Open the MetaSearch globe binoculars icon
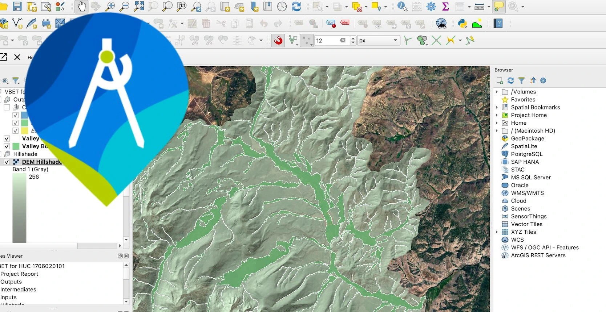 pos(441,24)
